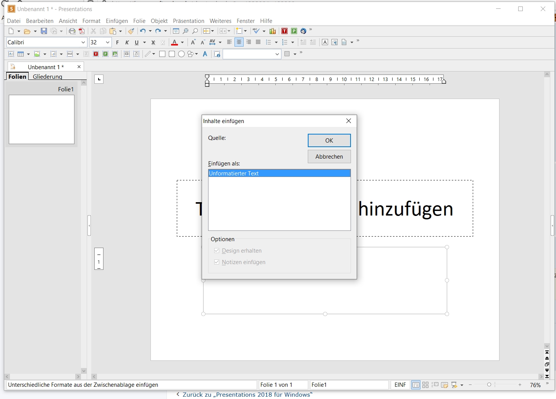Expand the font color dropdown arrow
Image resolution: width=556 pixels, height=399 pixels.
183,42
